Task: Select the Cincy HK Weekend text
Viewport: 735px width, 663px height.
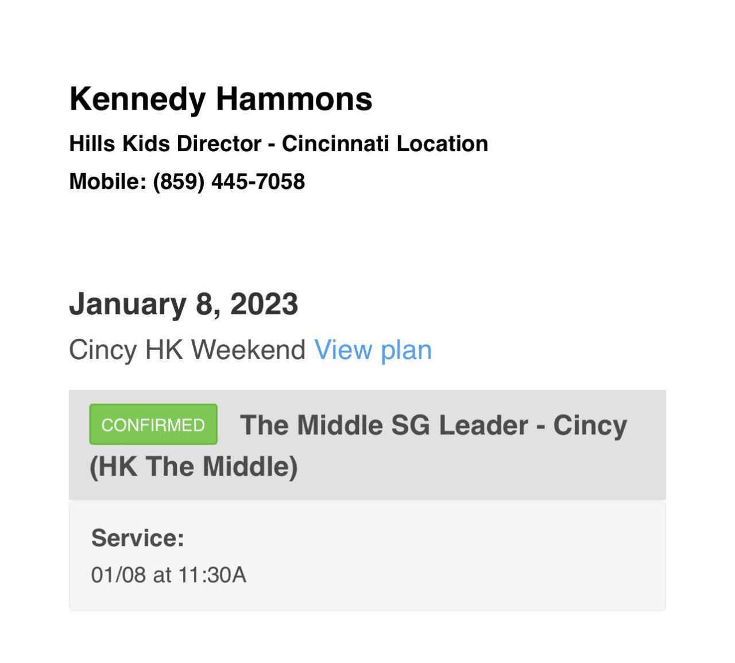Action: (187, 350)
